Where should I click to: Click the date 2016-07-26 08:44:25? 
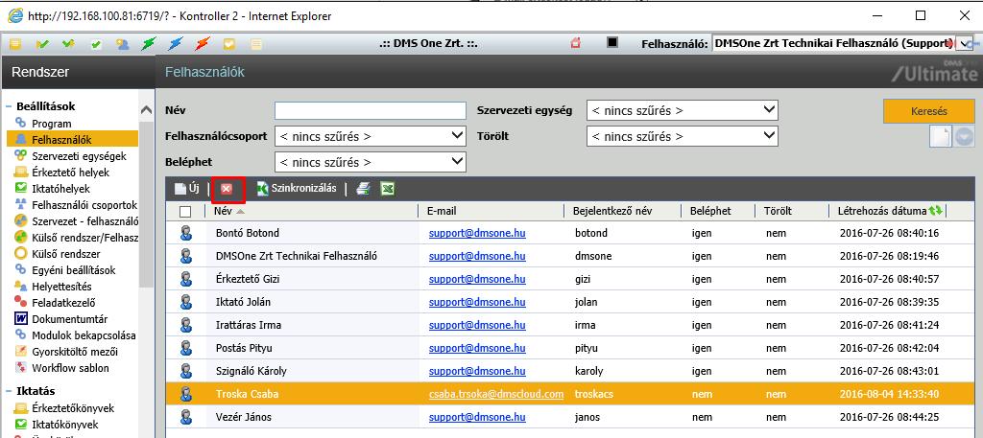click(x=889, y=417)
